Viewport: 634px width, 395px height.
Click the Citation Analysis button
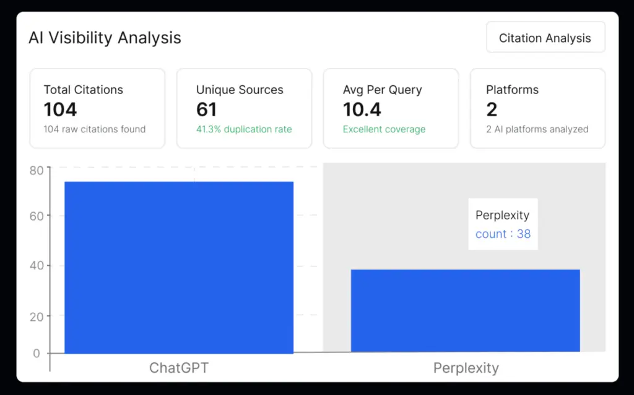coord(545,37)
